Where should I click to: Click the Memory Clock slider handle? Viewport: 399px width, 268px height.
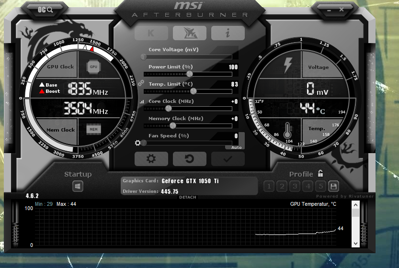[172, 125]
